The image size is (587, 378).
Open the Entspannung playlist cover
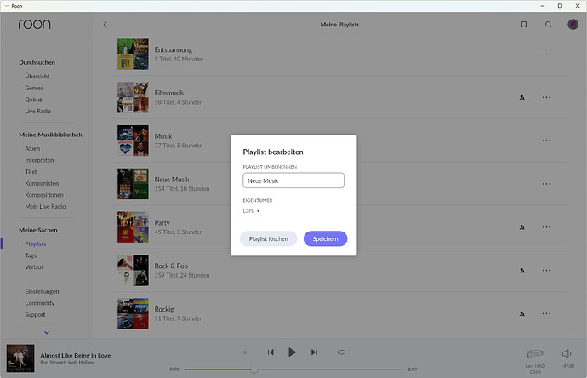pyautogui.click(x=133, y=54)
